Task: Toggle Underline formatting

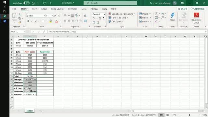Action: pos(35,21)
